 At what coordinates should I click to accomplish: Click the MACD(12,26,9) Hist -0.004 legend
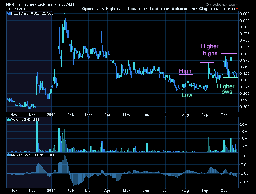click(32, 155)
